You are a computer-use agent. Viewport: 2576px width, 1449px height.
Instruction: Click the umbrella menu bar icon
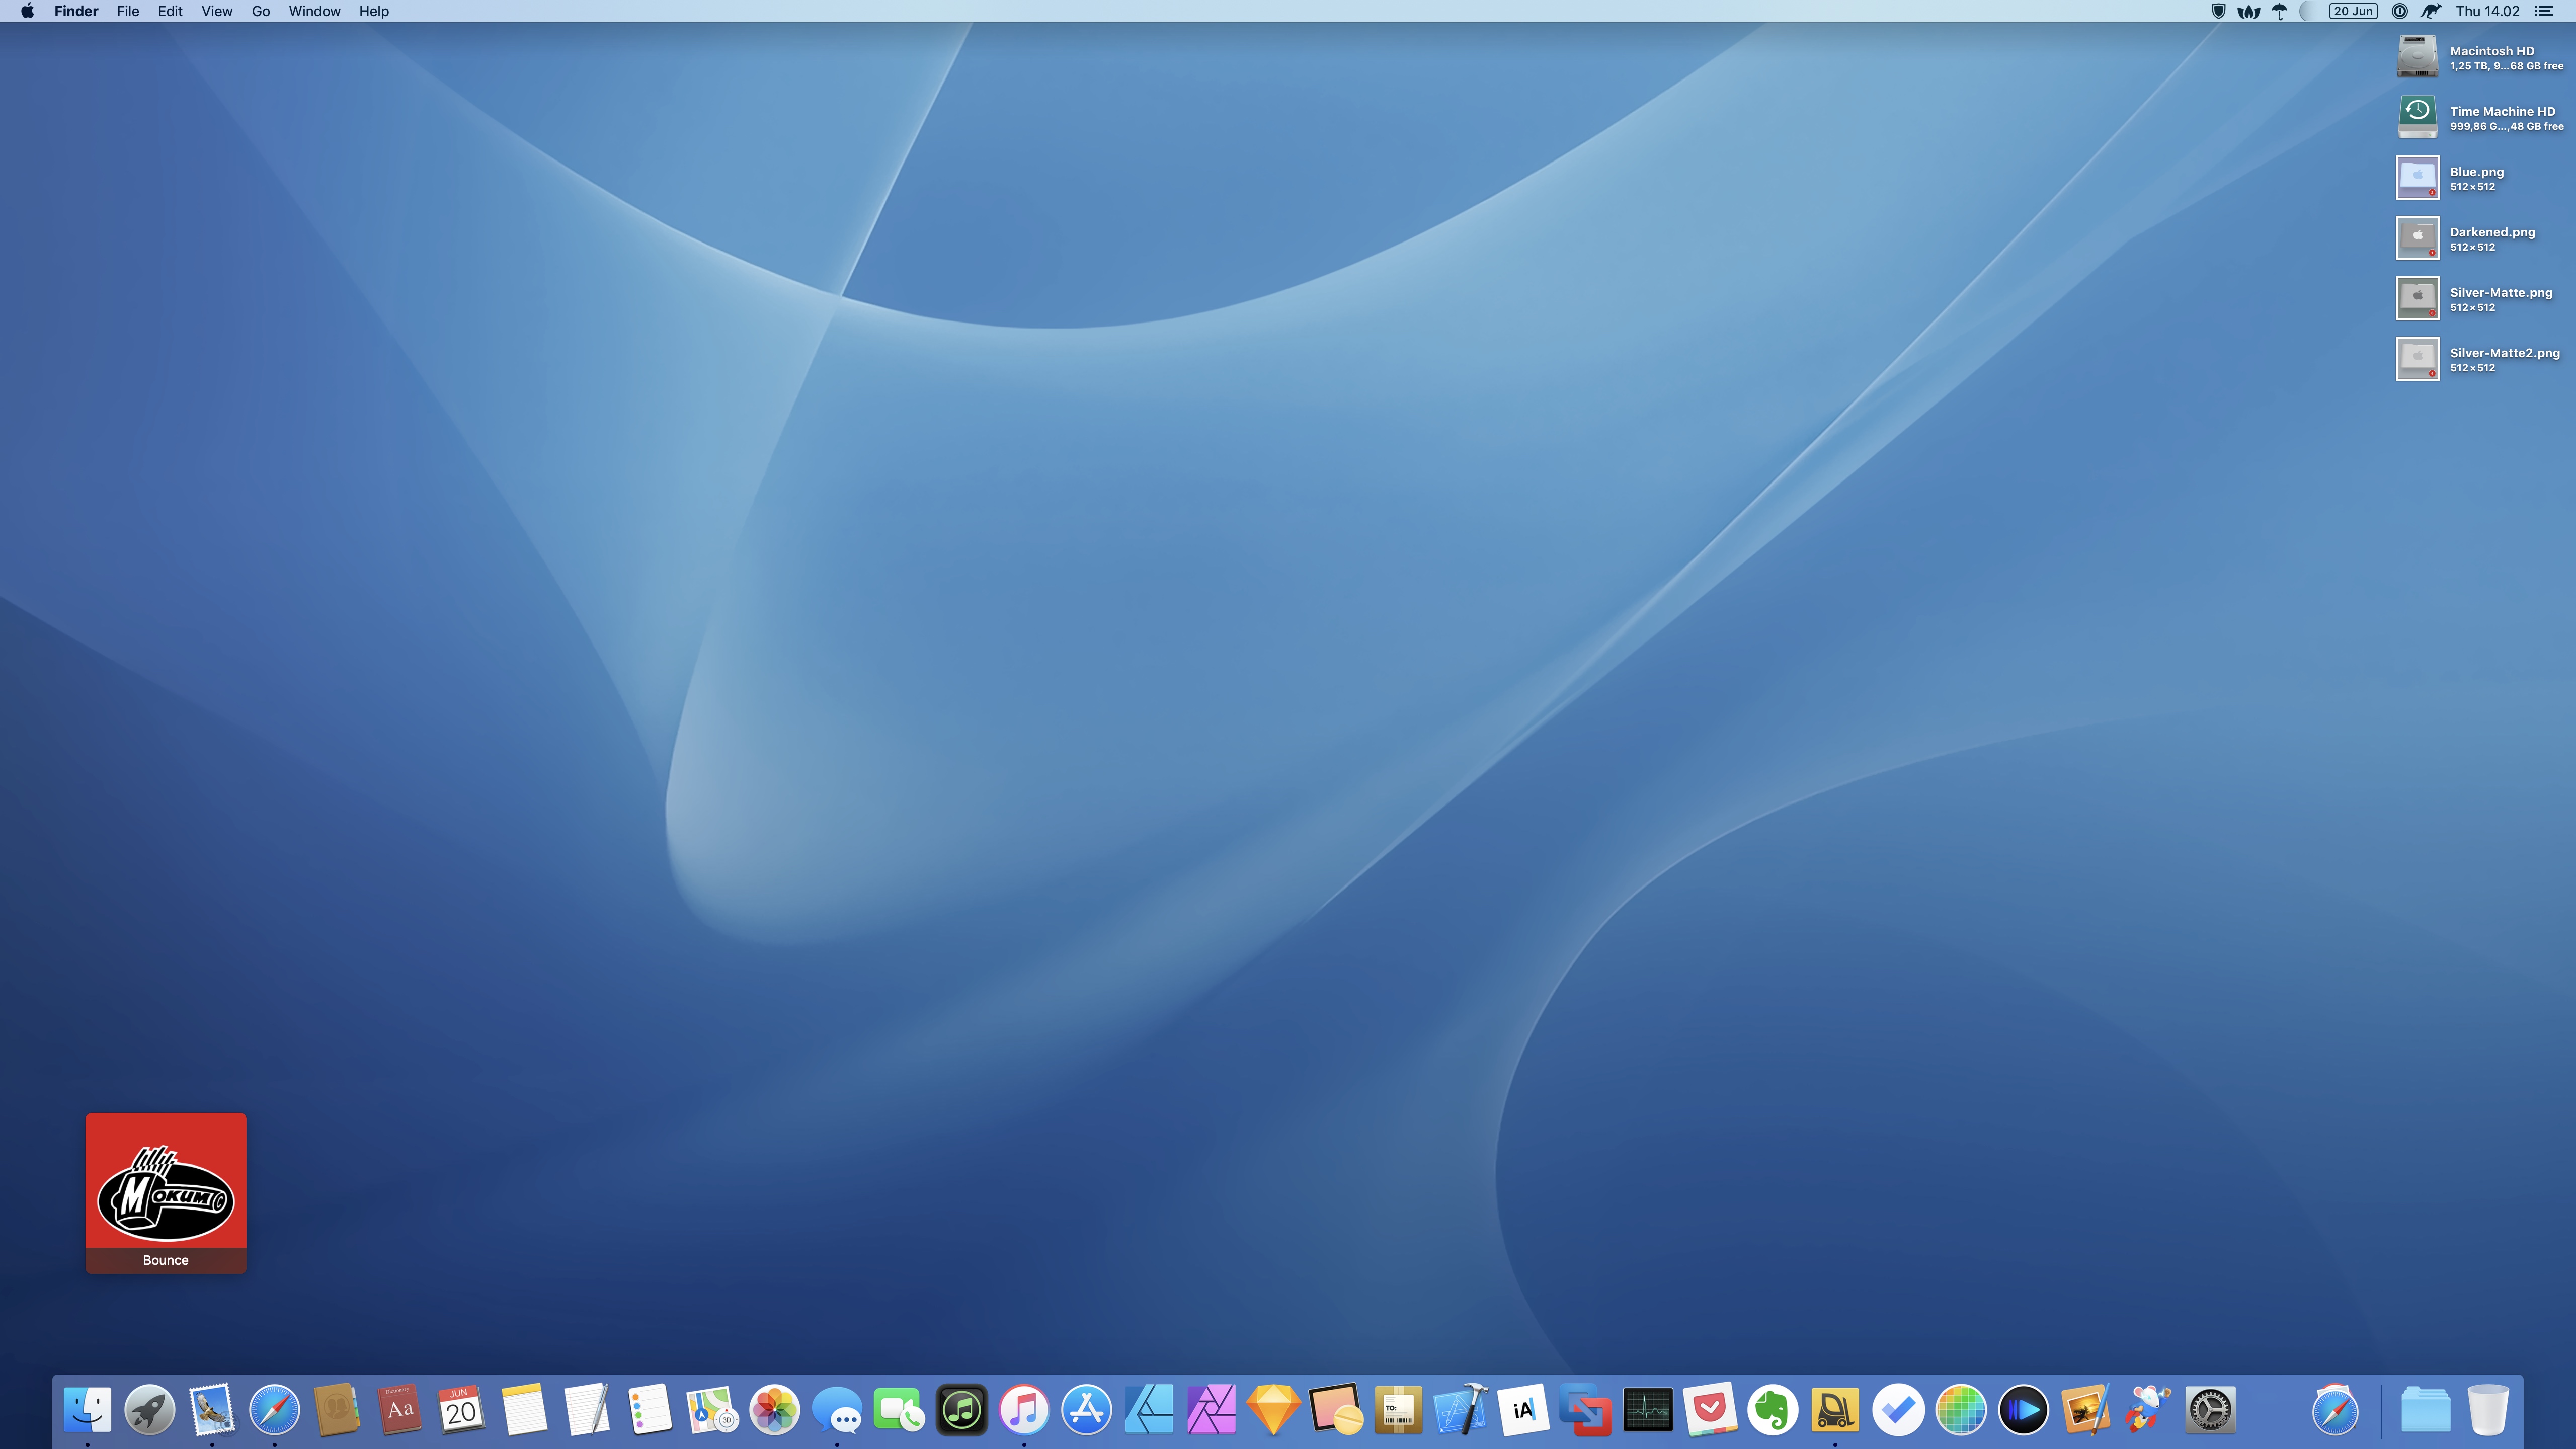pyautogui.click(x=2280, y=11)
